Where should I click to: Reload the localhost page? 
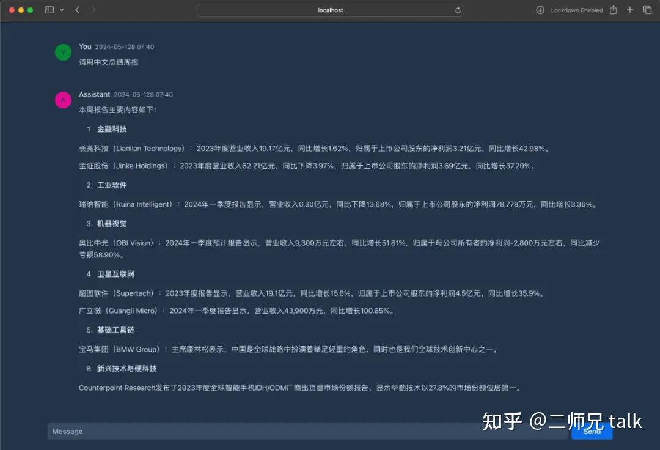[458, 10]
